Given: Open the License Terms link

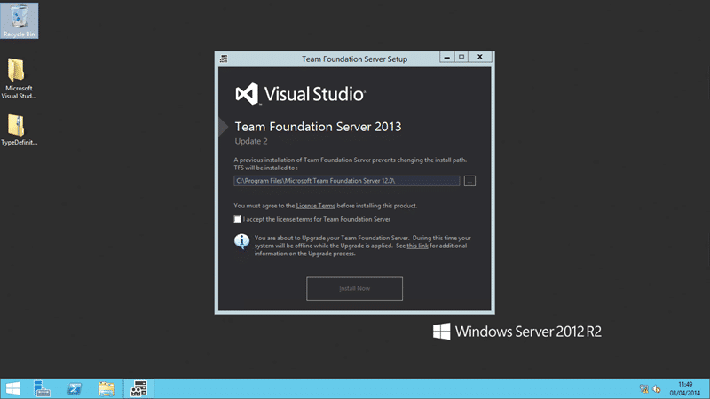Looking at the screenshot, I should coord(316,206).
